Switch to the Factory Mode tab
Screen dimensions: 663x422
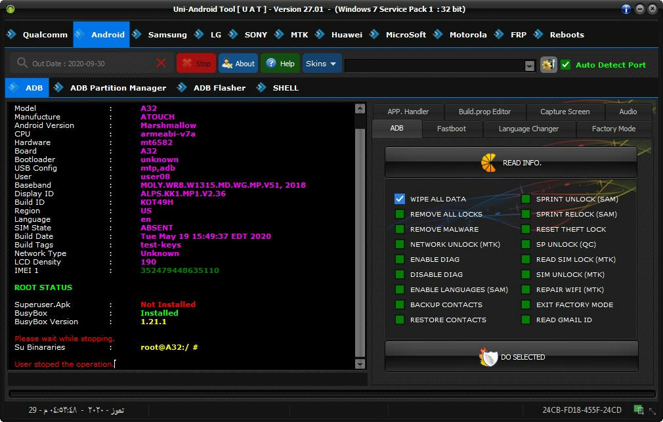pyautogui.click(x=614, y=129)
